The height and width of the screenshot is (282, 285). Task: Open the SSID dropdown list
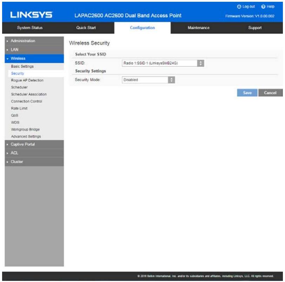[x=163, y=63]
